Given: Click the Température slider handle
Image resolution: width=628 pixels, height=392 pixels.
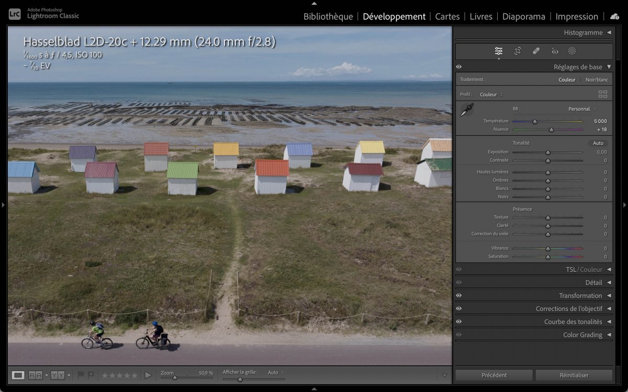Looking at the screenshot, I should click(534, 121).
